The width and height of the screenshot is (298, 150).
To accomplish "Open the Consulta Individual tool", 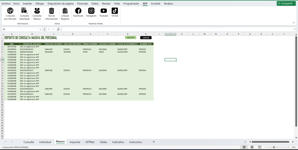I will click(x=24, y=11).
